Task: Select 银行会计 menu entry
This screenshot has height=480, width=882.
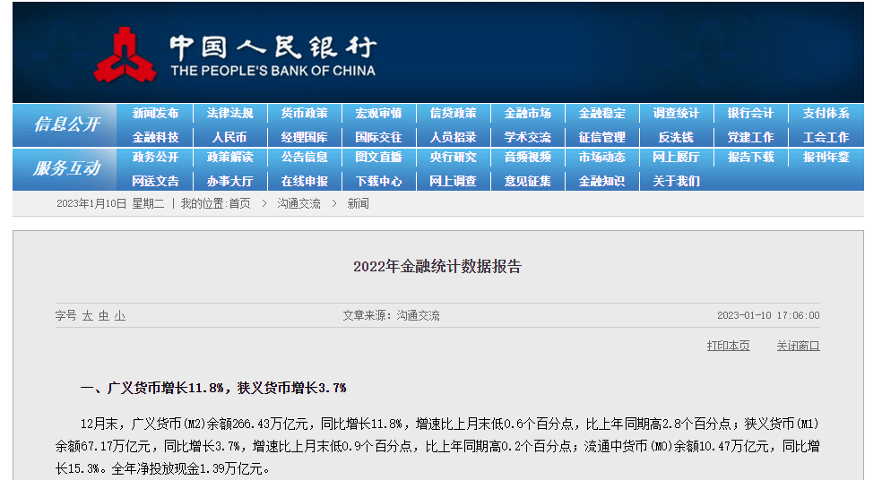Action: pos(750,113)
